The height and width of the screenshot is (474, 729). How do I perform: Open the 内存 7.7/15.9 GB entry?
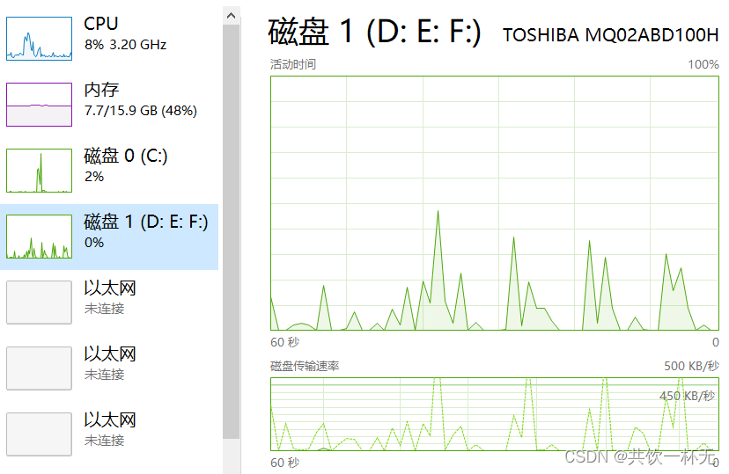[140, 99]
